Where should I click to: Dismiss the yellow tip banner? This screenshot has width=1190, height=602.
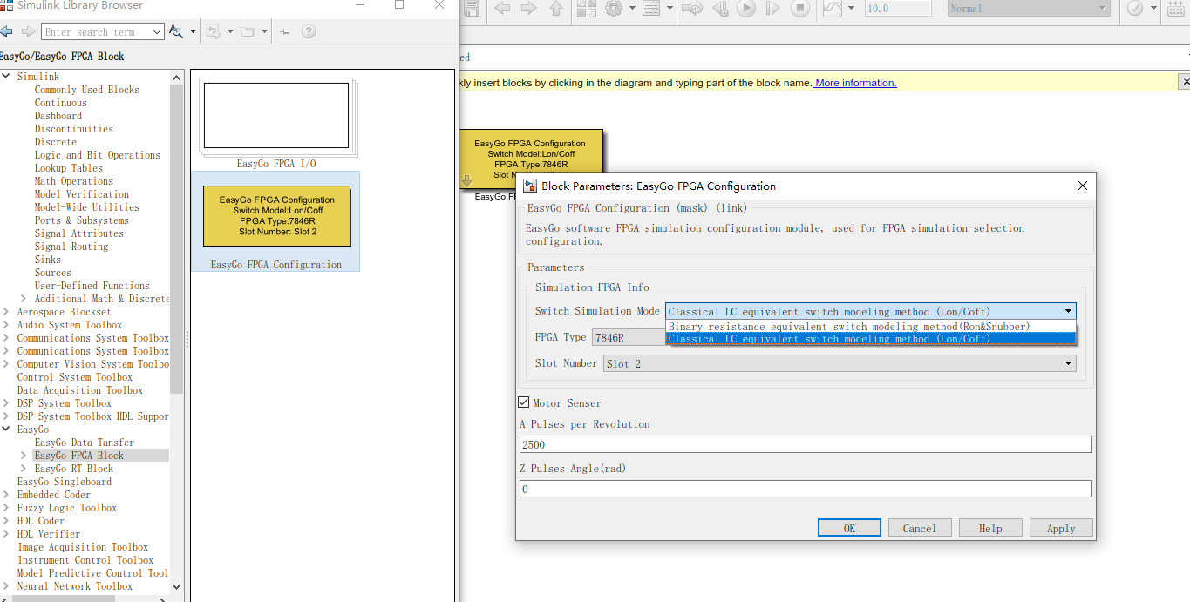point(1184,82)
